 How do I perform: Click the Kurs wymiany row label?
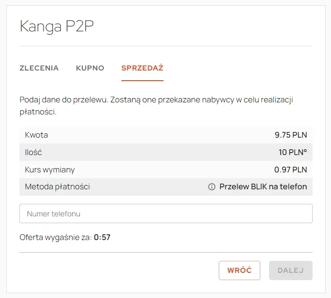tap(50, 170)
